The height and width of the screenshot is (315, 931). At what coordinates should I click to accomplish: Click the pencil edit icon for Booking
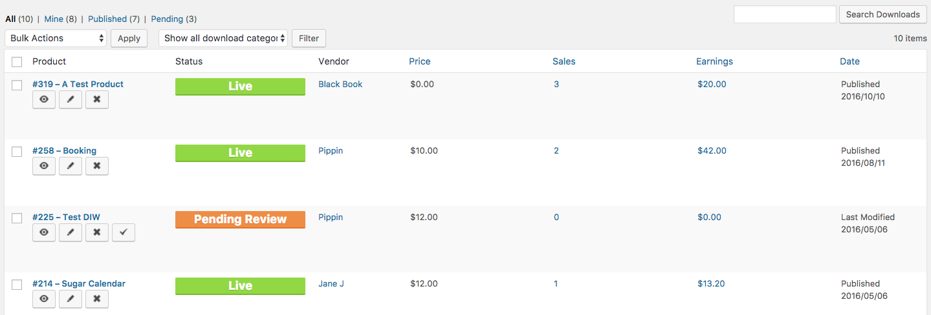(x=71, y=166)
